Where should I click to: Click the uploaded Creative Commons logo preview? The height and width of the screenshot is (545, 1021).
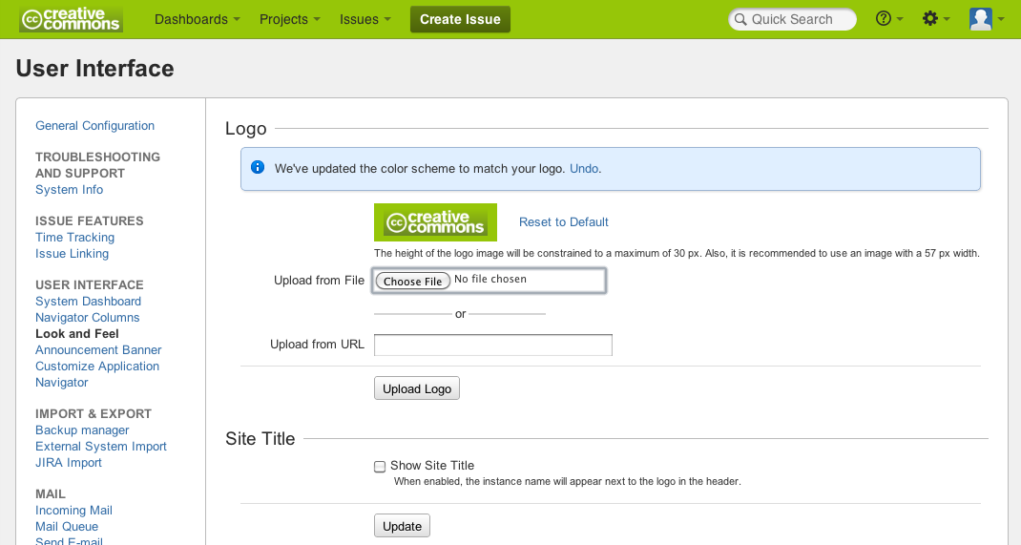[435, 222]
